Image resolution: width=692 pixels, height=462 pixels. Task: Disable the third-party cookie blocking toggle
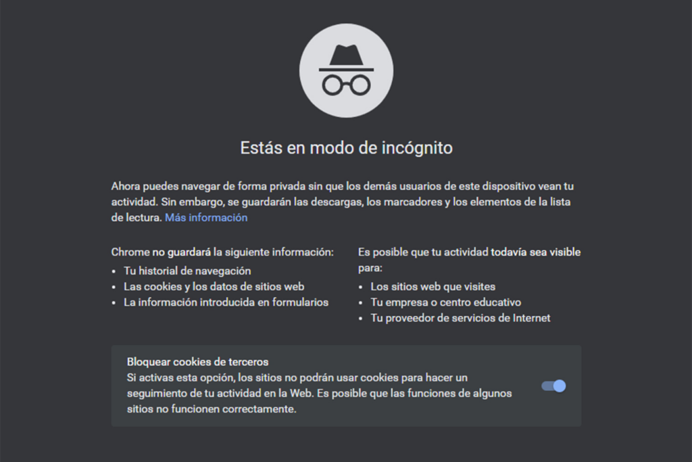553,386
